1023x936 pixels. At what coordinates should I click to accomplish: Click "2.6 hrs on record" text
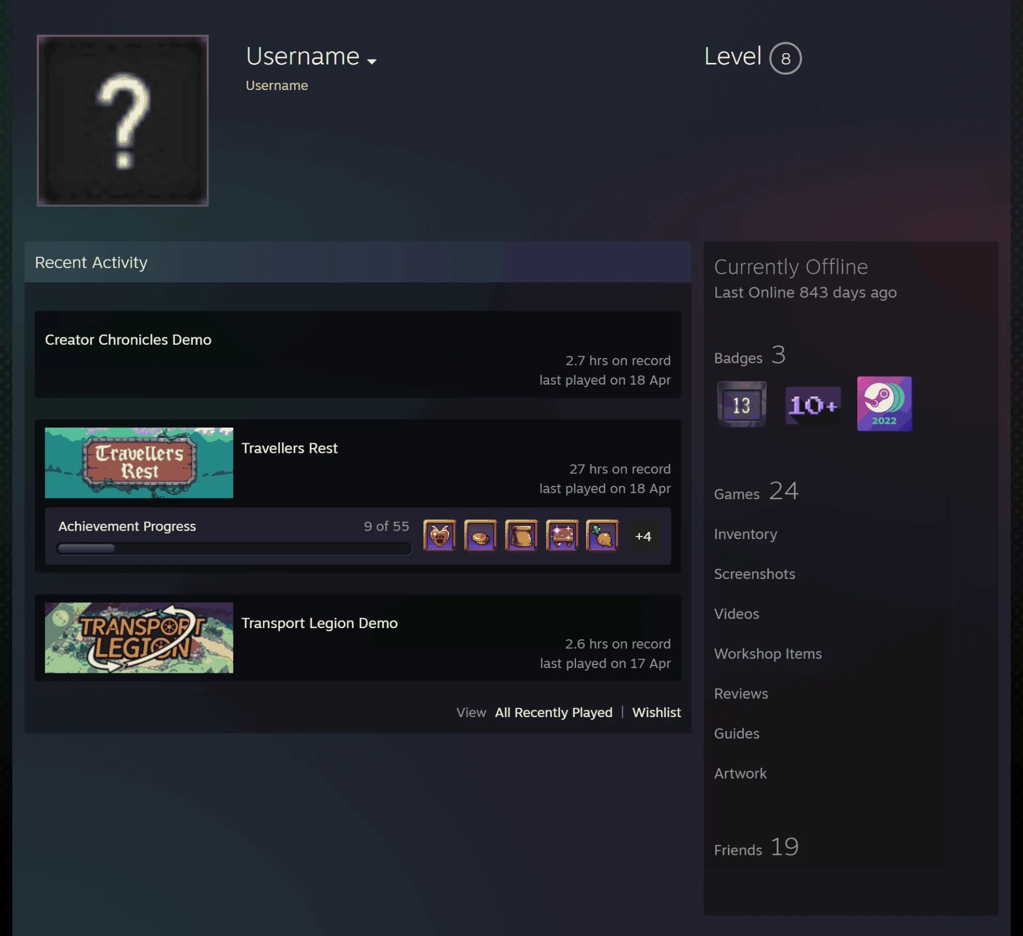(x=618, y=644)
